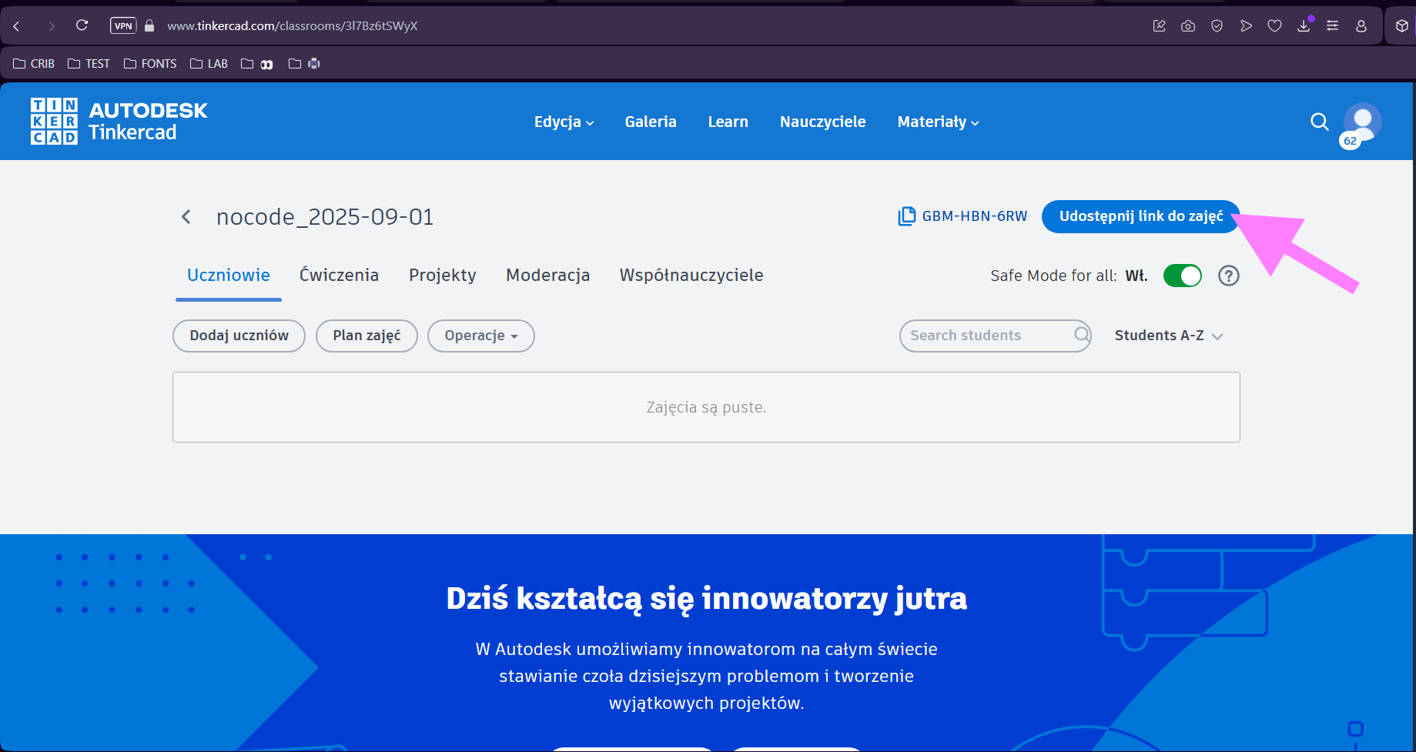Click Udostępnij link do zajęć
1416x752 pixels.
1140,216
